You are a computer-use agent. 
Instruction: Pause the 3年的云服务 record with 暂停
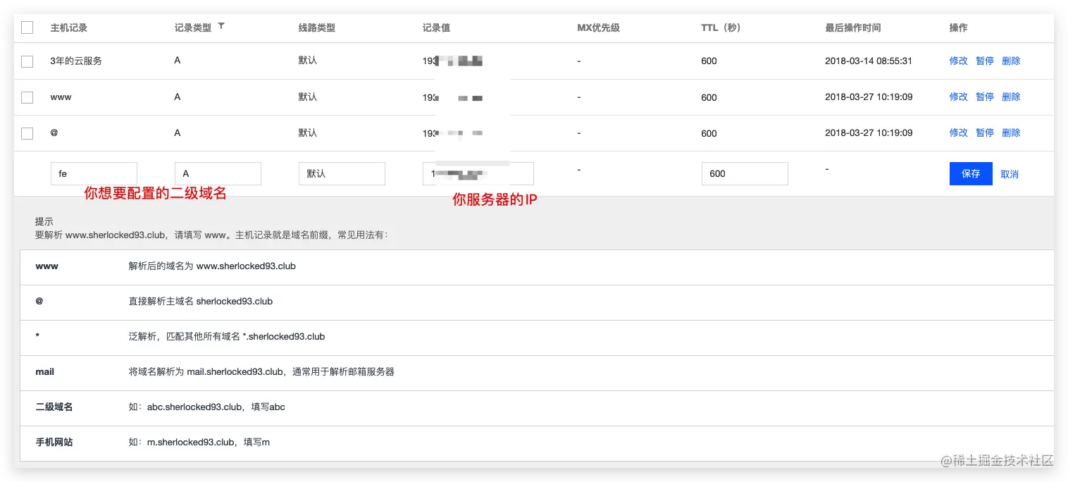[985, 61]
